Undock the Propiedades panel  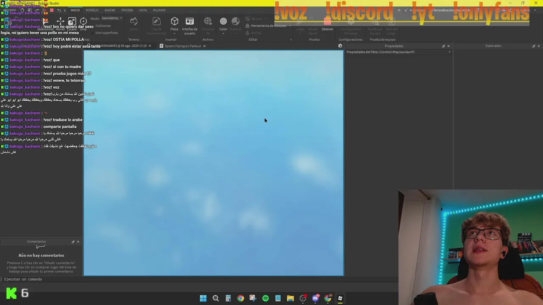[443, 46]
